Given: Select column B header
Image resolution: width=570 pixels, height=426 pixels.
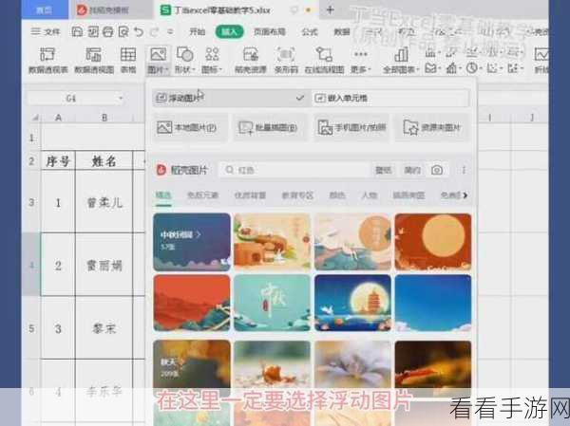Looking at the screenshot, I should click(x=104, y=118).
